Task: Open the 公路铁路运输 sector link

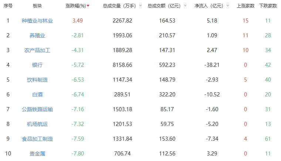Action: 37,109
